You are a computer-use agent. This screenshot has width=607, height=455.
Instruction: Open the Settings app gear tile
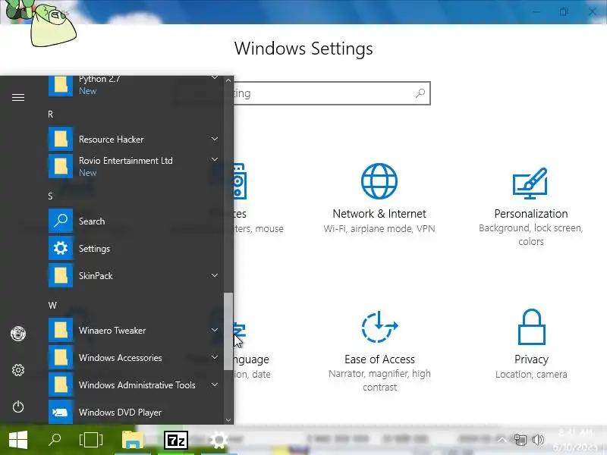tap(61, 248)
